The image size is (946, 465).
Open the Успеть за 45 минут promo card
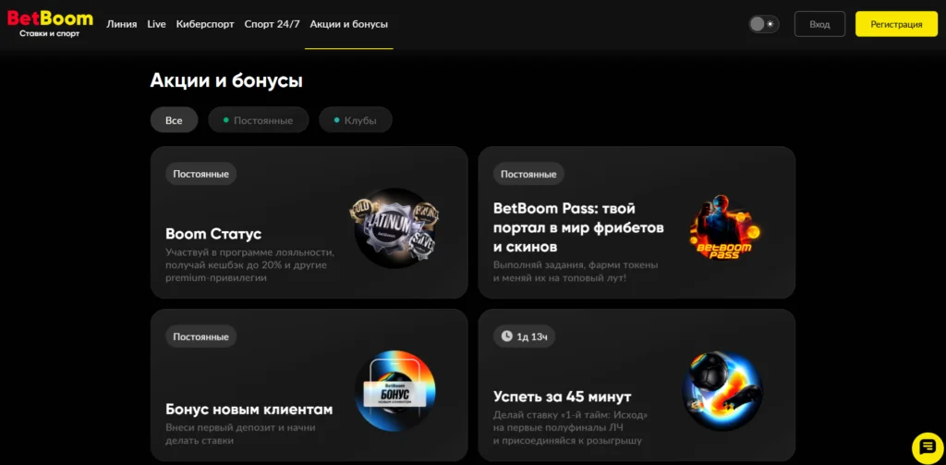[x=637, y=385]
